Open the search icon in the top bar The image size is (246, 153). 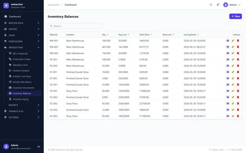pos(211,5)
